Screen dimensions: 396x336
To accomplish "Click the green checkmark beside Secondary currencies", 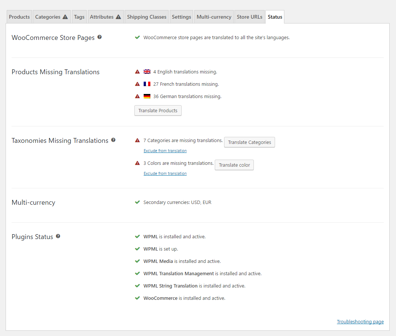I will 137,202.
